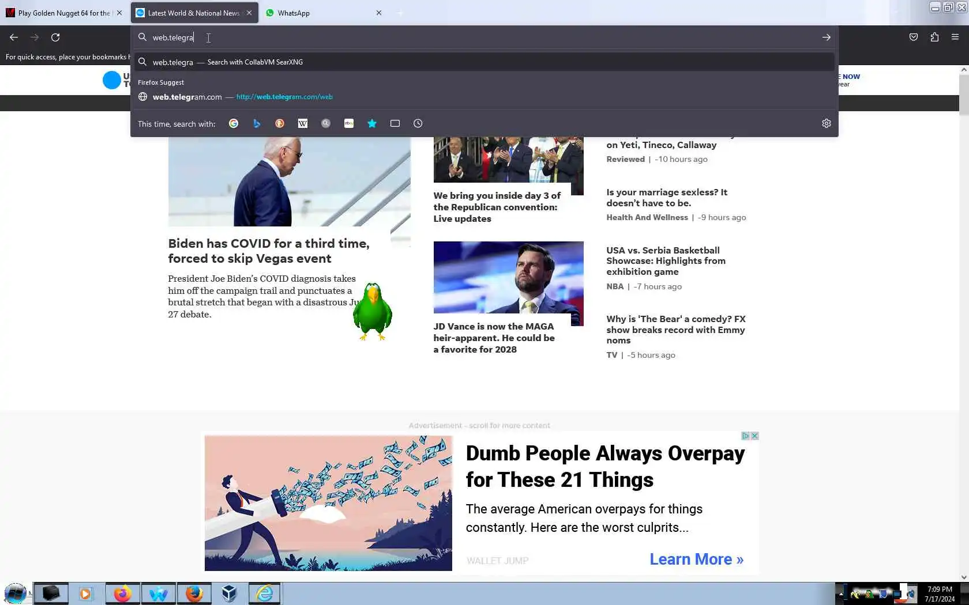Show hidden system tray icons
The image size is (969, 605).
point(840,594)
